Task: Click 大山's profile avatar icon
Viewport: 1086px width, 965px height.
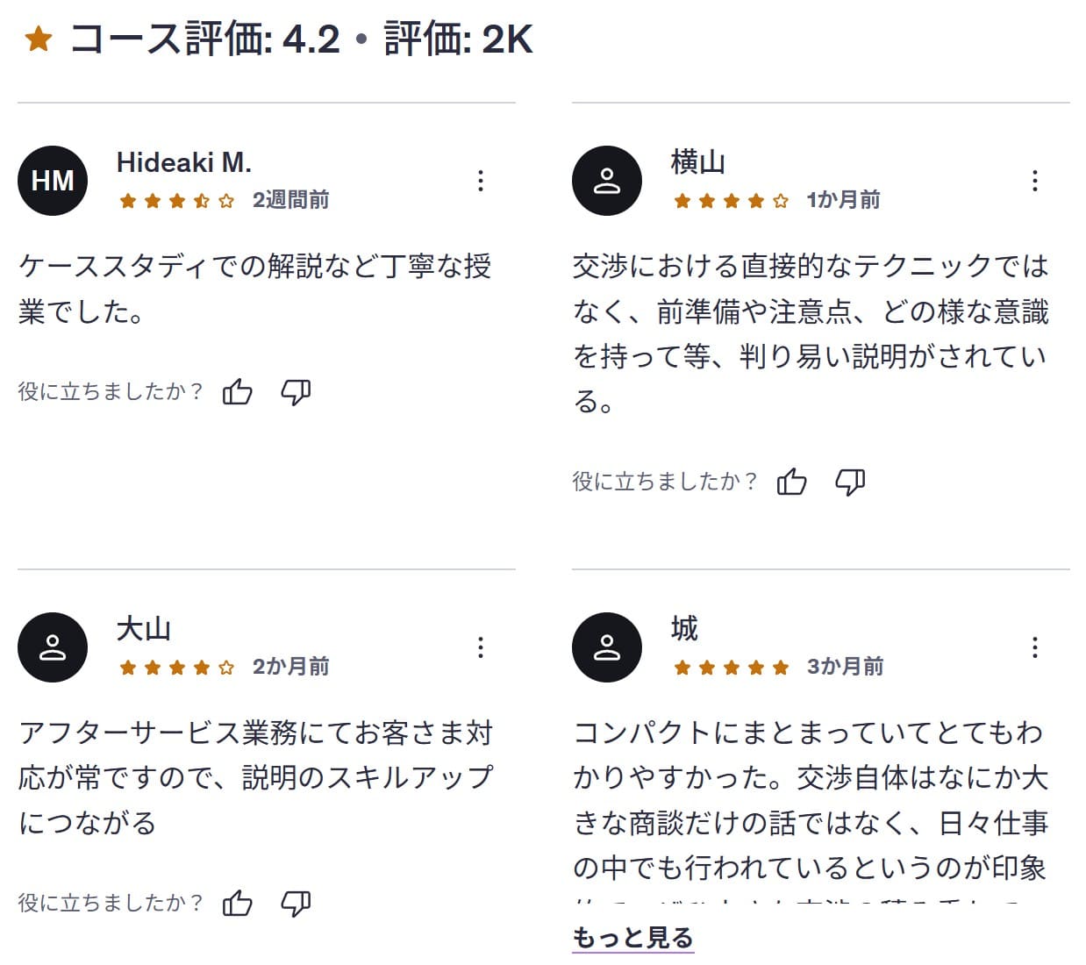Action: [x=53, y=647]
